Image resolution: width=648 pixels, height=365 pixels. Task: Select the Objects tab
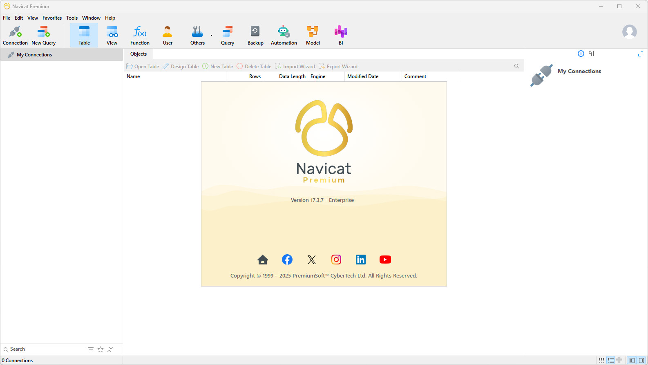pyautogui.click(x=139, y=54)
